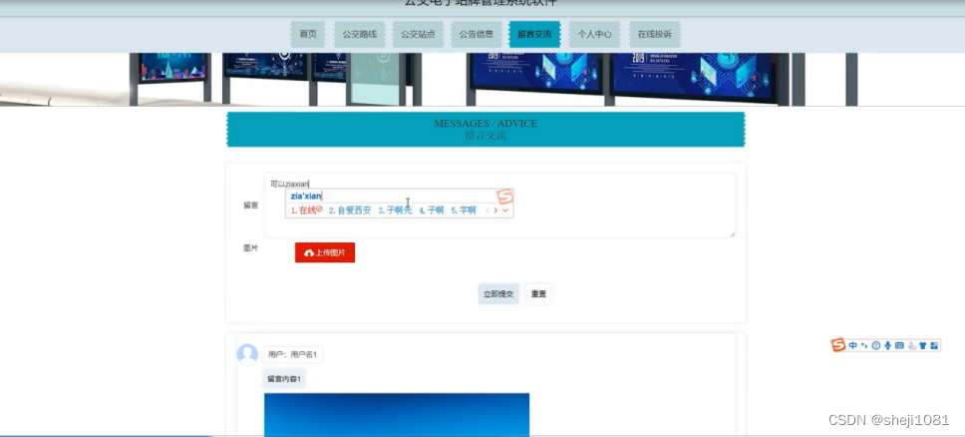Choose candidate 3 子啊先

pos(395,211)
